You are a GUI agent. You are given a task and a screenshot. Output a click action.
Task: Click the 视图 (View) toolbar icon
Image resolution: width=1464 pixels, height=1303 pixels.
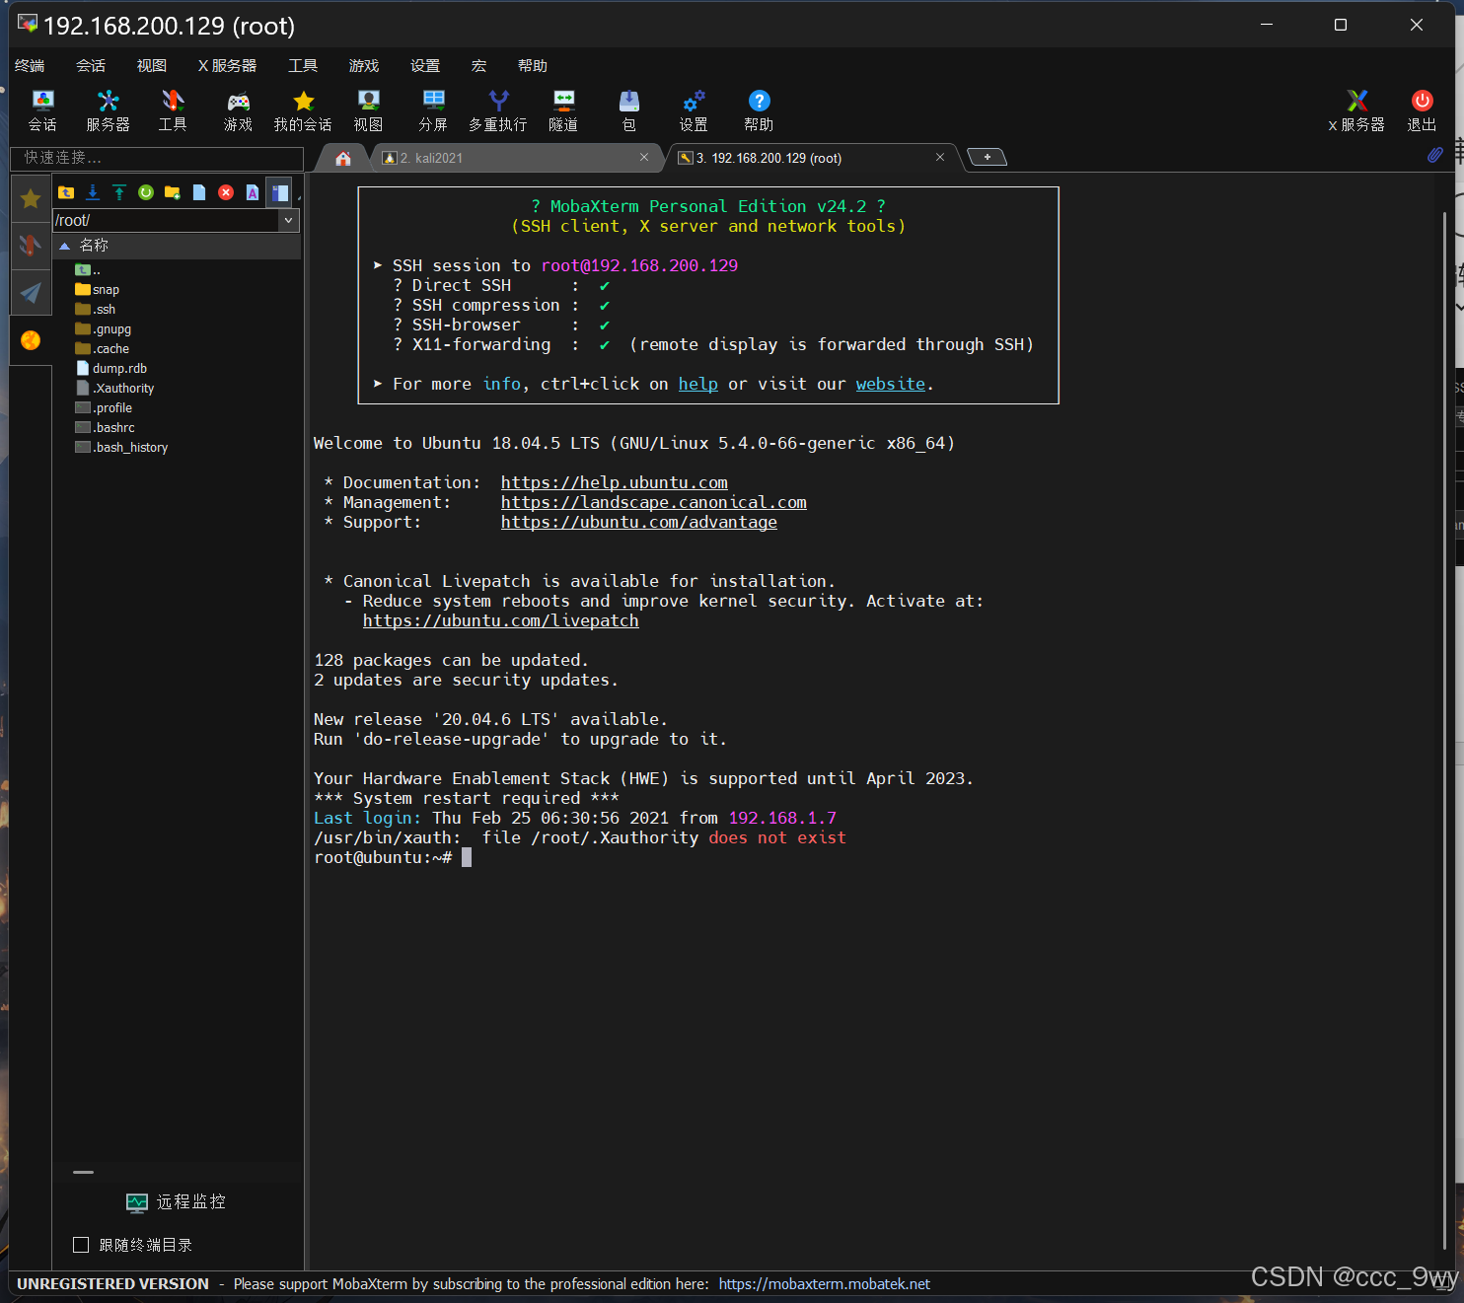click(x=368, y=110)
